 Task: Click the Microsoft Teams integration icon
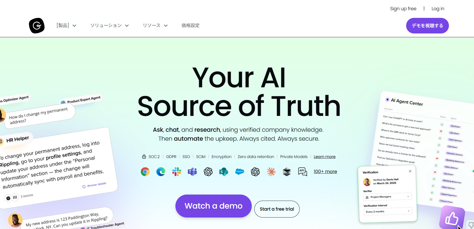[x=192, y=172]
